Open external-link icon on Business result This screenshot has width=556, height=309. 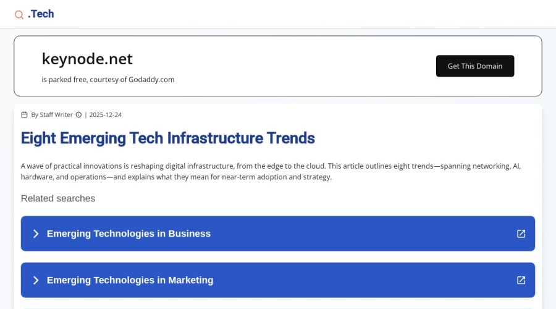(521, 234)
